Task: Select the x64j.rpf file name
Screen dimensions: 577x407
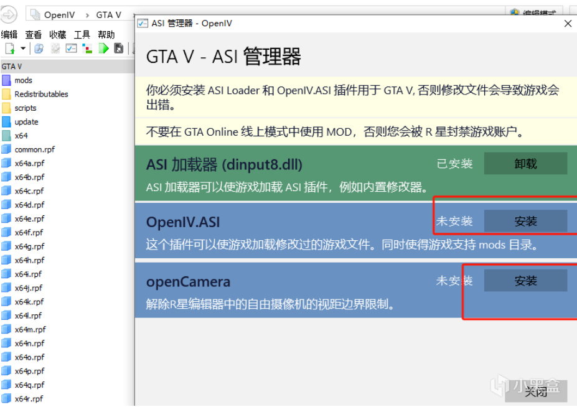Action: (29, 288)
